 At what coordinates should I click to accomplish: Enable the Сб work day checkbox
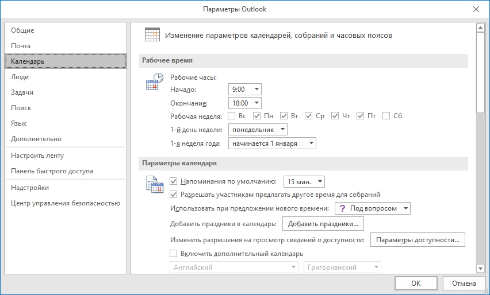[x=386, y=116]
